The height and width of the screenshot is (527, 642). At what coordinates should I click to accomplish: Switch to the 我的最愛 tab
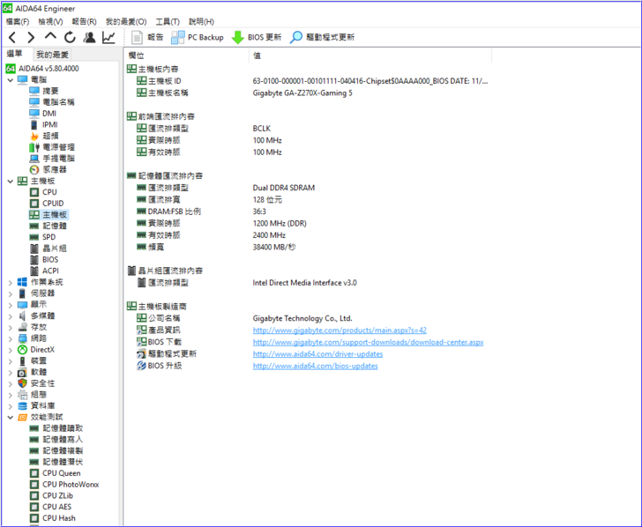[52, 55]
